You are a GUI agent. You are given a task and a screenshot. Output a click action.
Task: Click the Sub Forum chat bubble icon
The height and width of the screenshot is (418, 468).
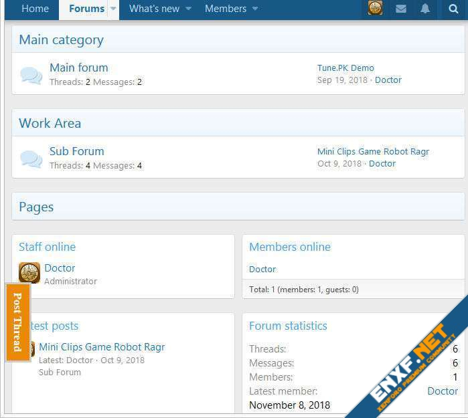point(31,159)
